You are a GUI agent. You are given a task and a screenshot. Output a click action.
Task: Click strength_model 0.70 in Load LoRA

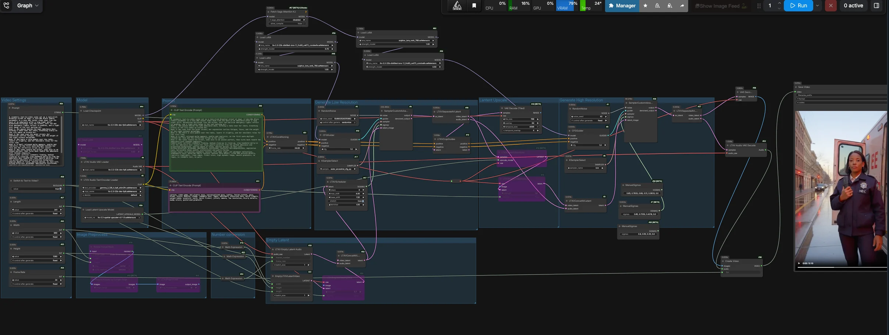(296, 49)
